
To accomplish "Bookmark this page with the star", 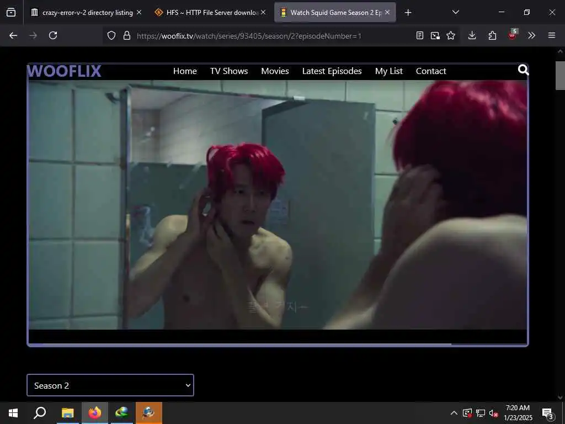I will pos(451,35).
